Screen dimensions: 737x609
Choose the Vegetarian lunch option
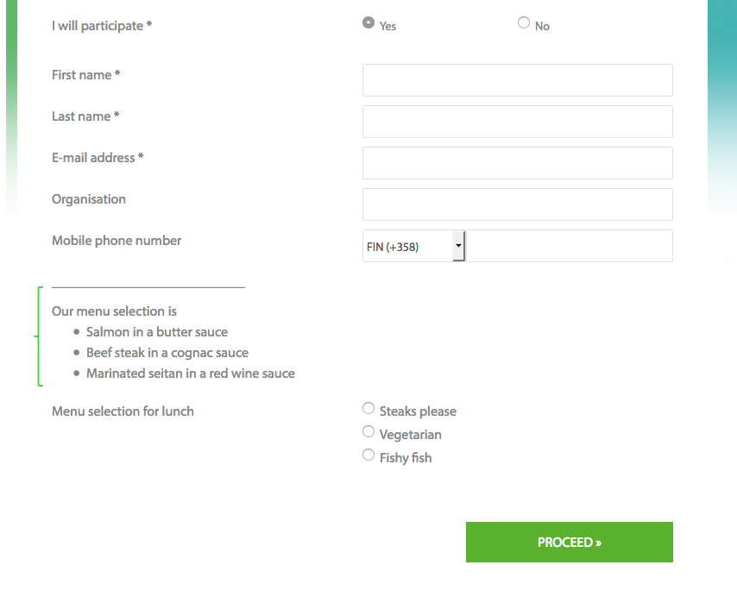click(x=368, y=431)
